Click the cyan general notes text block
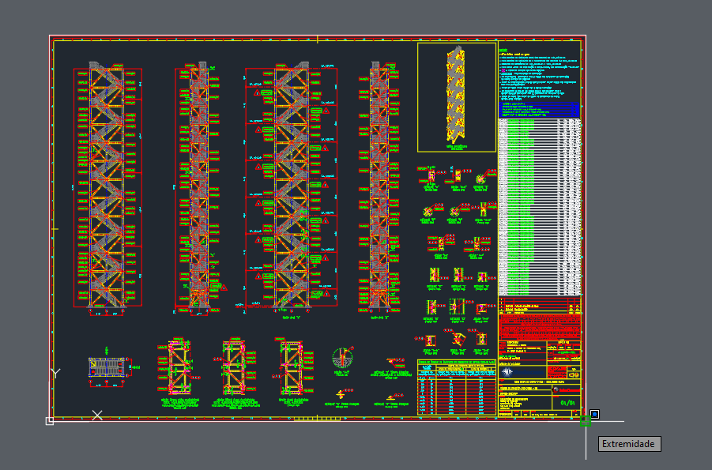The image size is (712, 470). tap(539, 75)
